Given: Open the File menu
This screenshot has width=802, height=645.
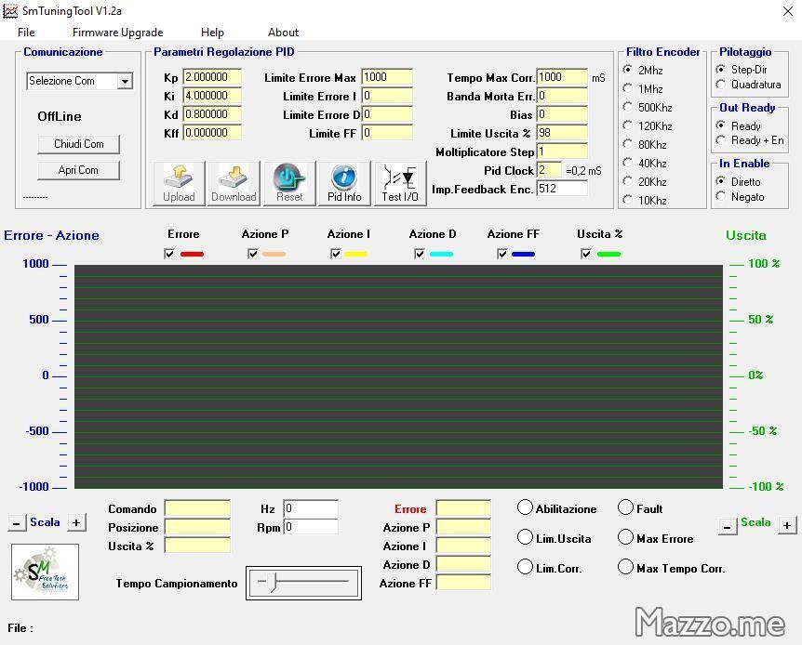Looking at the screenshot, I should pyautogui.click(x=26, y=33).
